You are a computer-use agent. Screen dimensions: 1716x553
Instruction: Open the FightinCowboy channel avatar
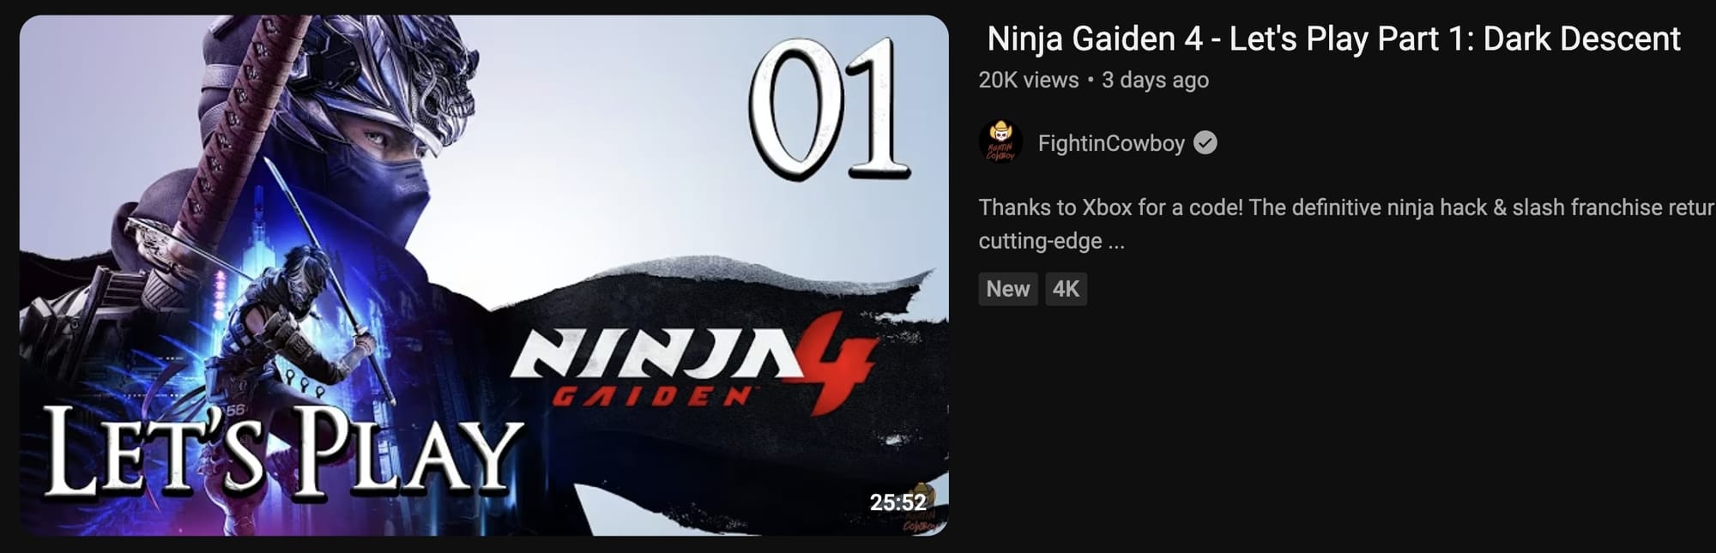tap(1000, 142)
